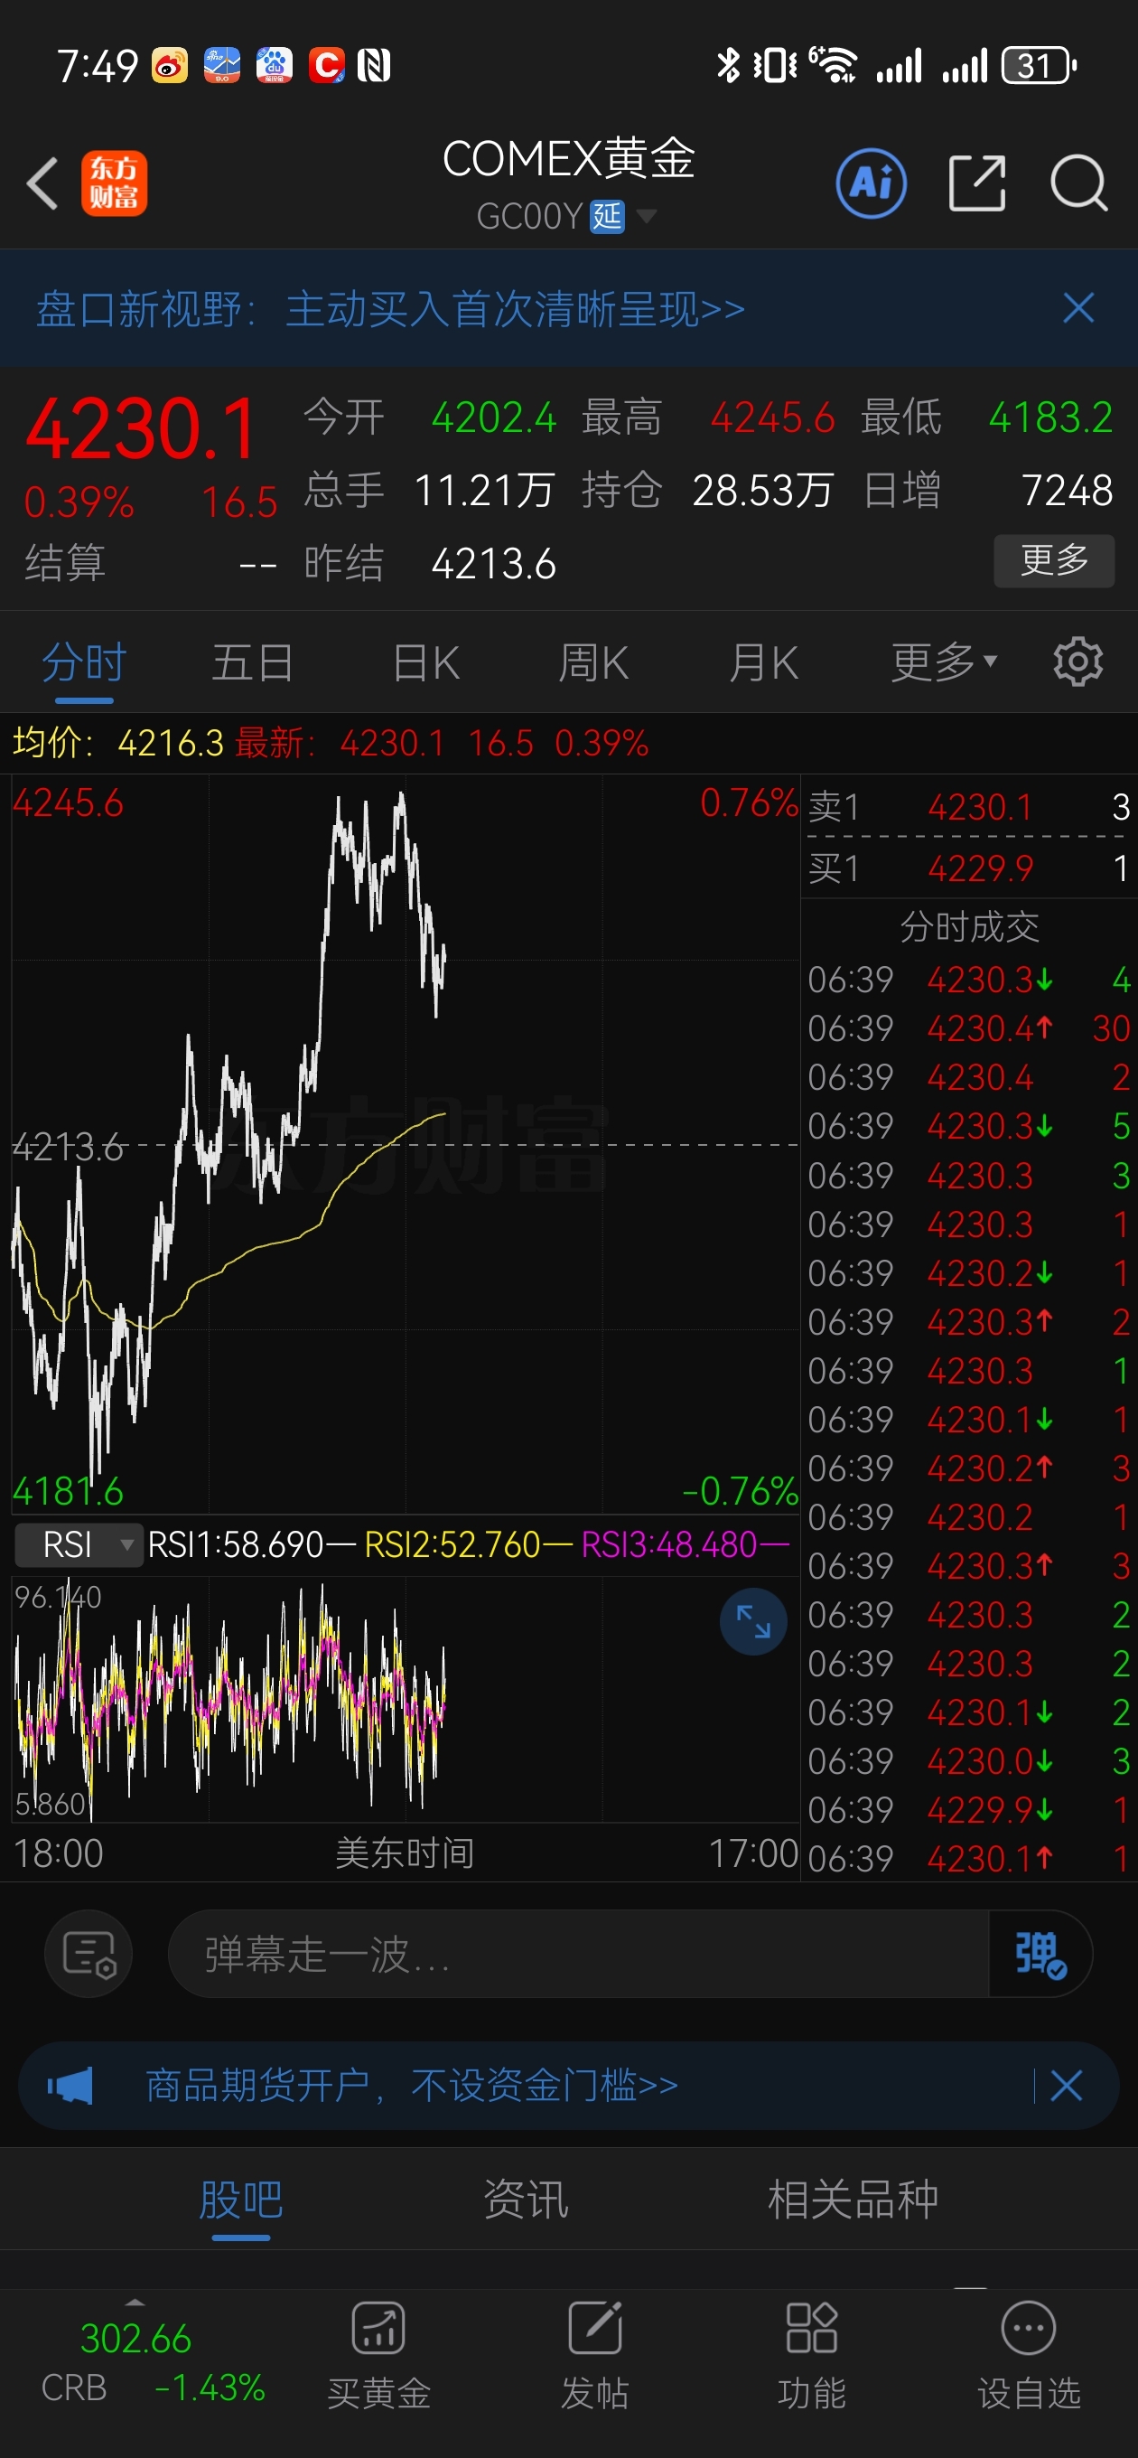Tap the 4230.4 trade with volume 30
Image resolution: width=1138 pixels, height=2458 pixels.
click(x=969, y=1028)
